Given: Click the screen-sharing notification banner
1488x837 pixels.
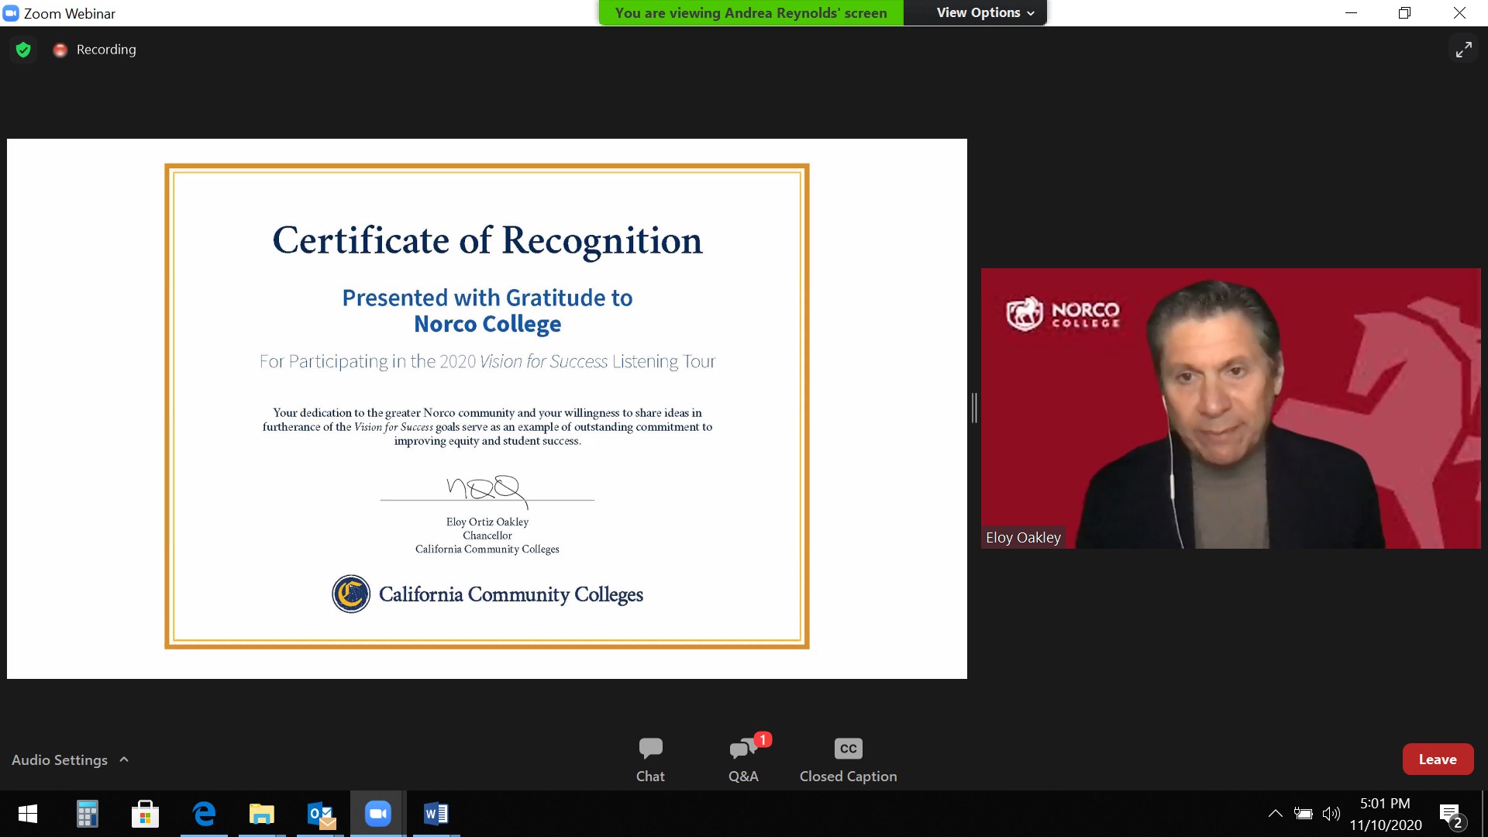Looking at the screenshot, I should 750,12.
